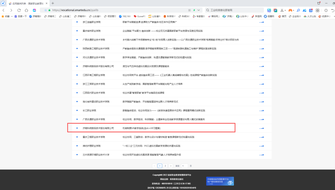Screen dimensions: 335x190
Task: Click 江西现代职业技术学院 institution name
Action: (94, 93)
